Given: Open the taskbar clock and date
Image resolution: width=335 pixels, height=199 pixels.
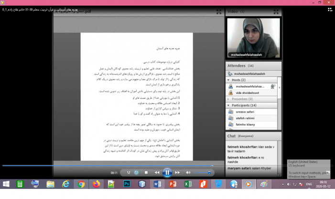Looking at the screenshot, I should tap(323, 184).
